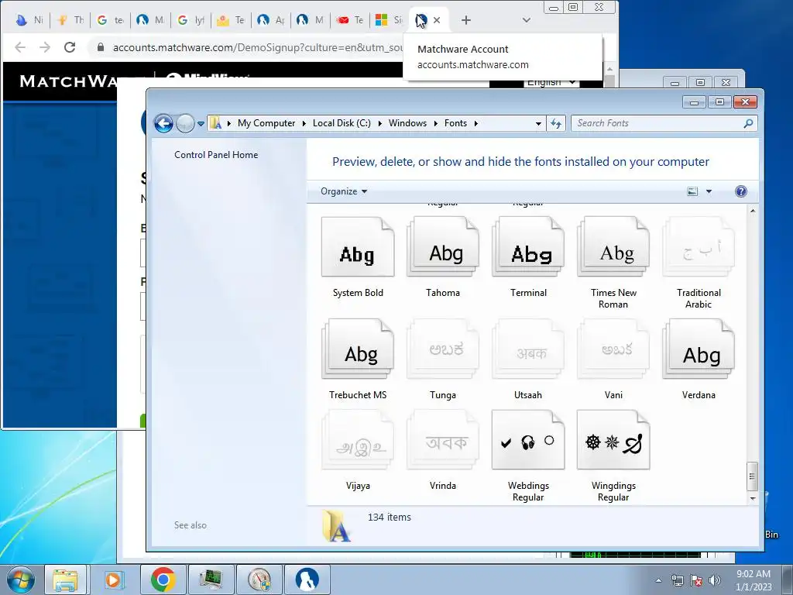Open the Fonts help question mark icon
793x595 pixels.
click(x=740, y=191)
